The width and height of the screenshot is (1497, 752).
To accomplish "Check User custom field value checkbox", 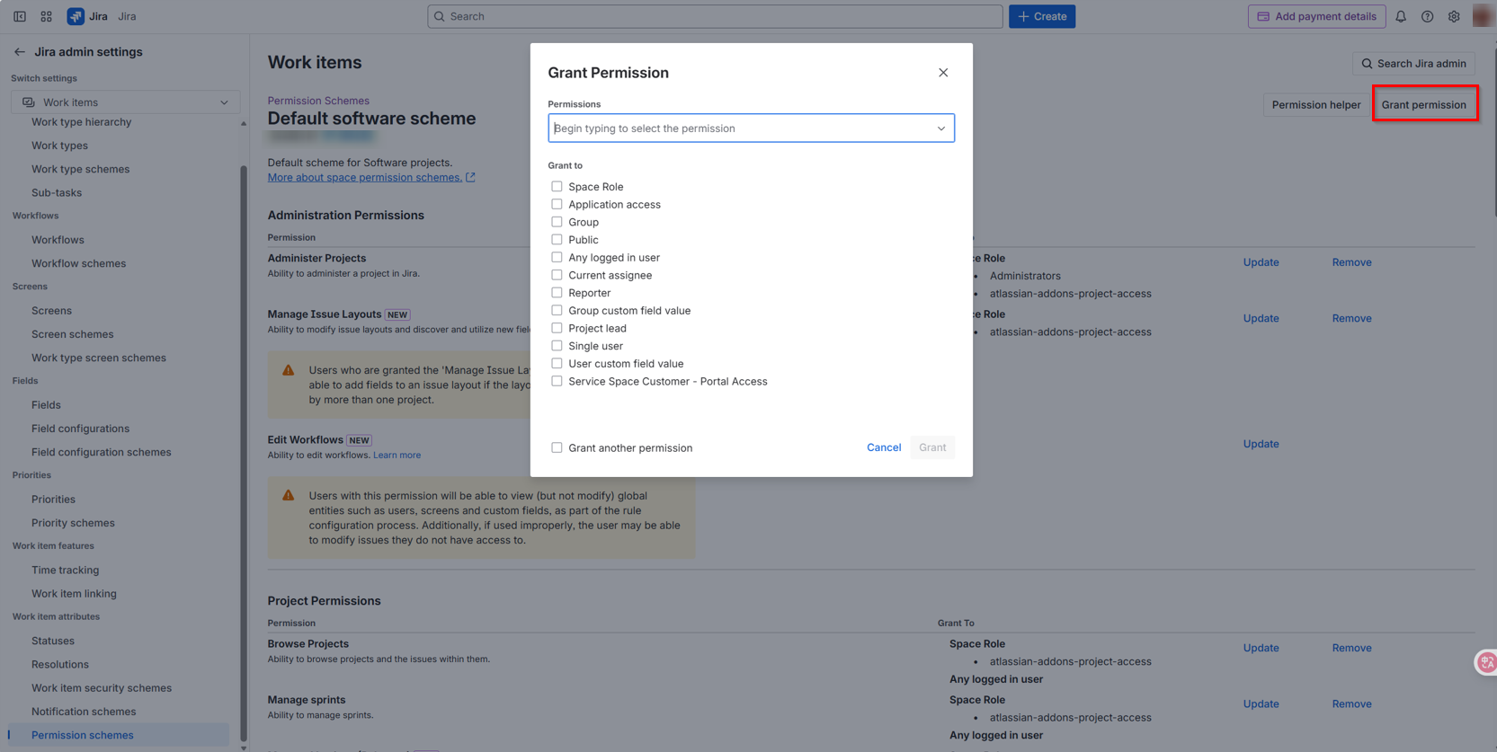I will (x=557, y=364).
